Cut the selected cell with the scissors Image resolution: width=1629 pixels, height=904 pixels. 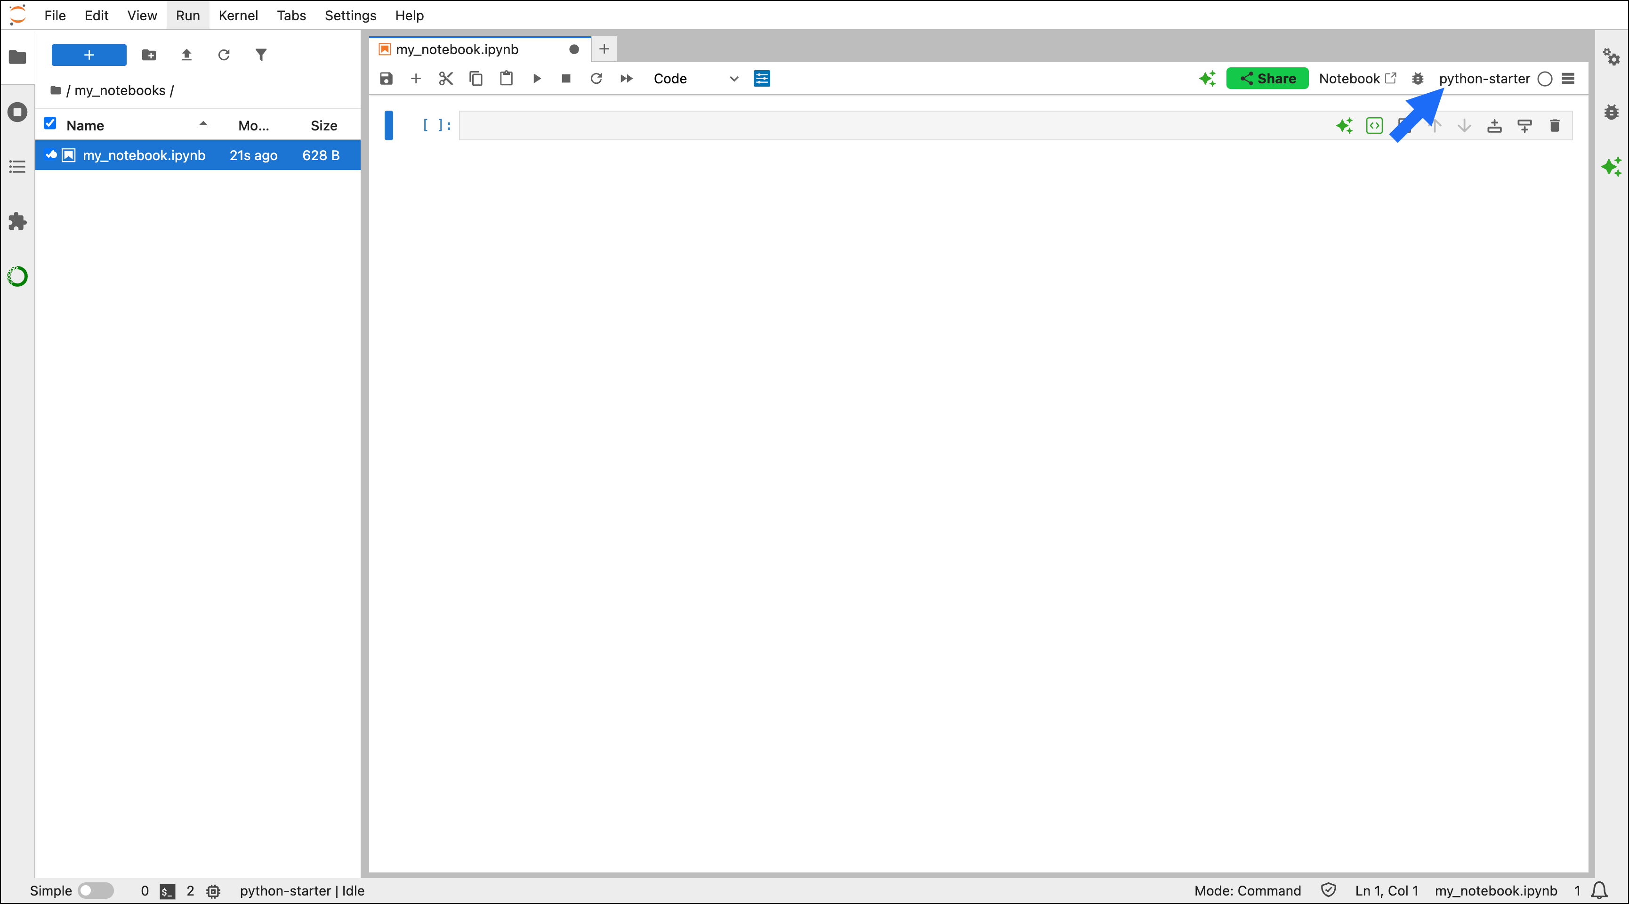tap(446, 79)
